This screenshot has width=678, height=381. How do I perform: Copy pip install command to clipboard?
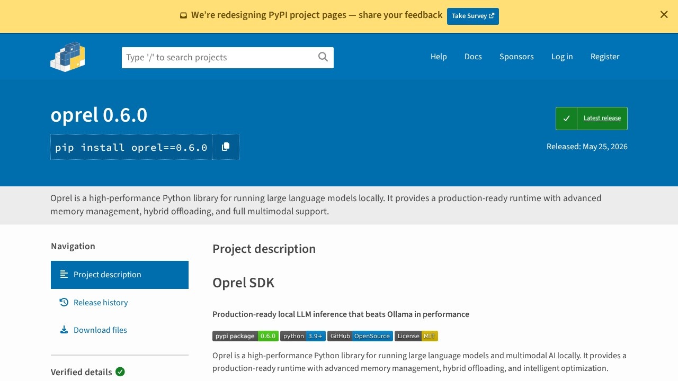pyautogui.click(x=226, y=147)
